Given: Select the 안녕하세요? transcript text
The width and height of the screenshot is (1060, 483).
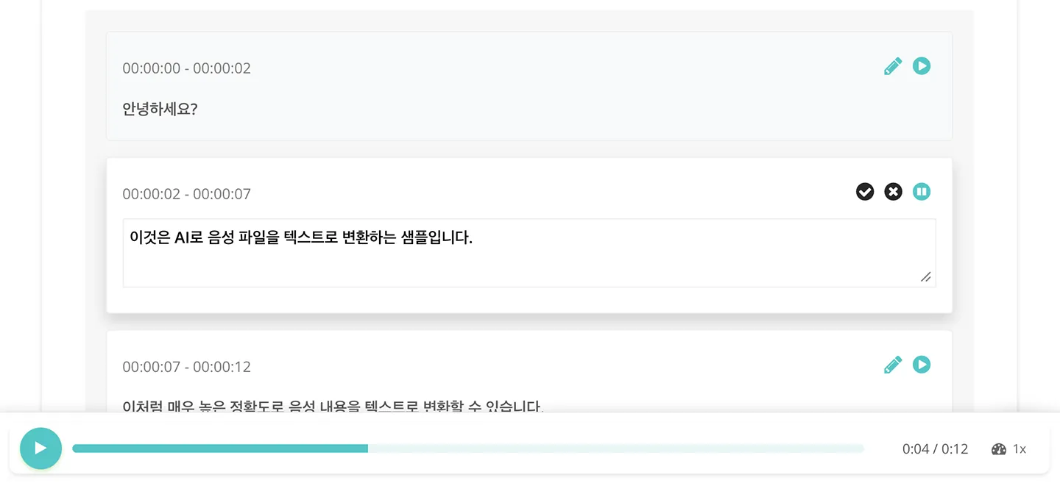Looking at the screenshot, I should point(160,110).
